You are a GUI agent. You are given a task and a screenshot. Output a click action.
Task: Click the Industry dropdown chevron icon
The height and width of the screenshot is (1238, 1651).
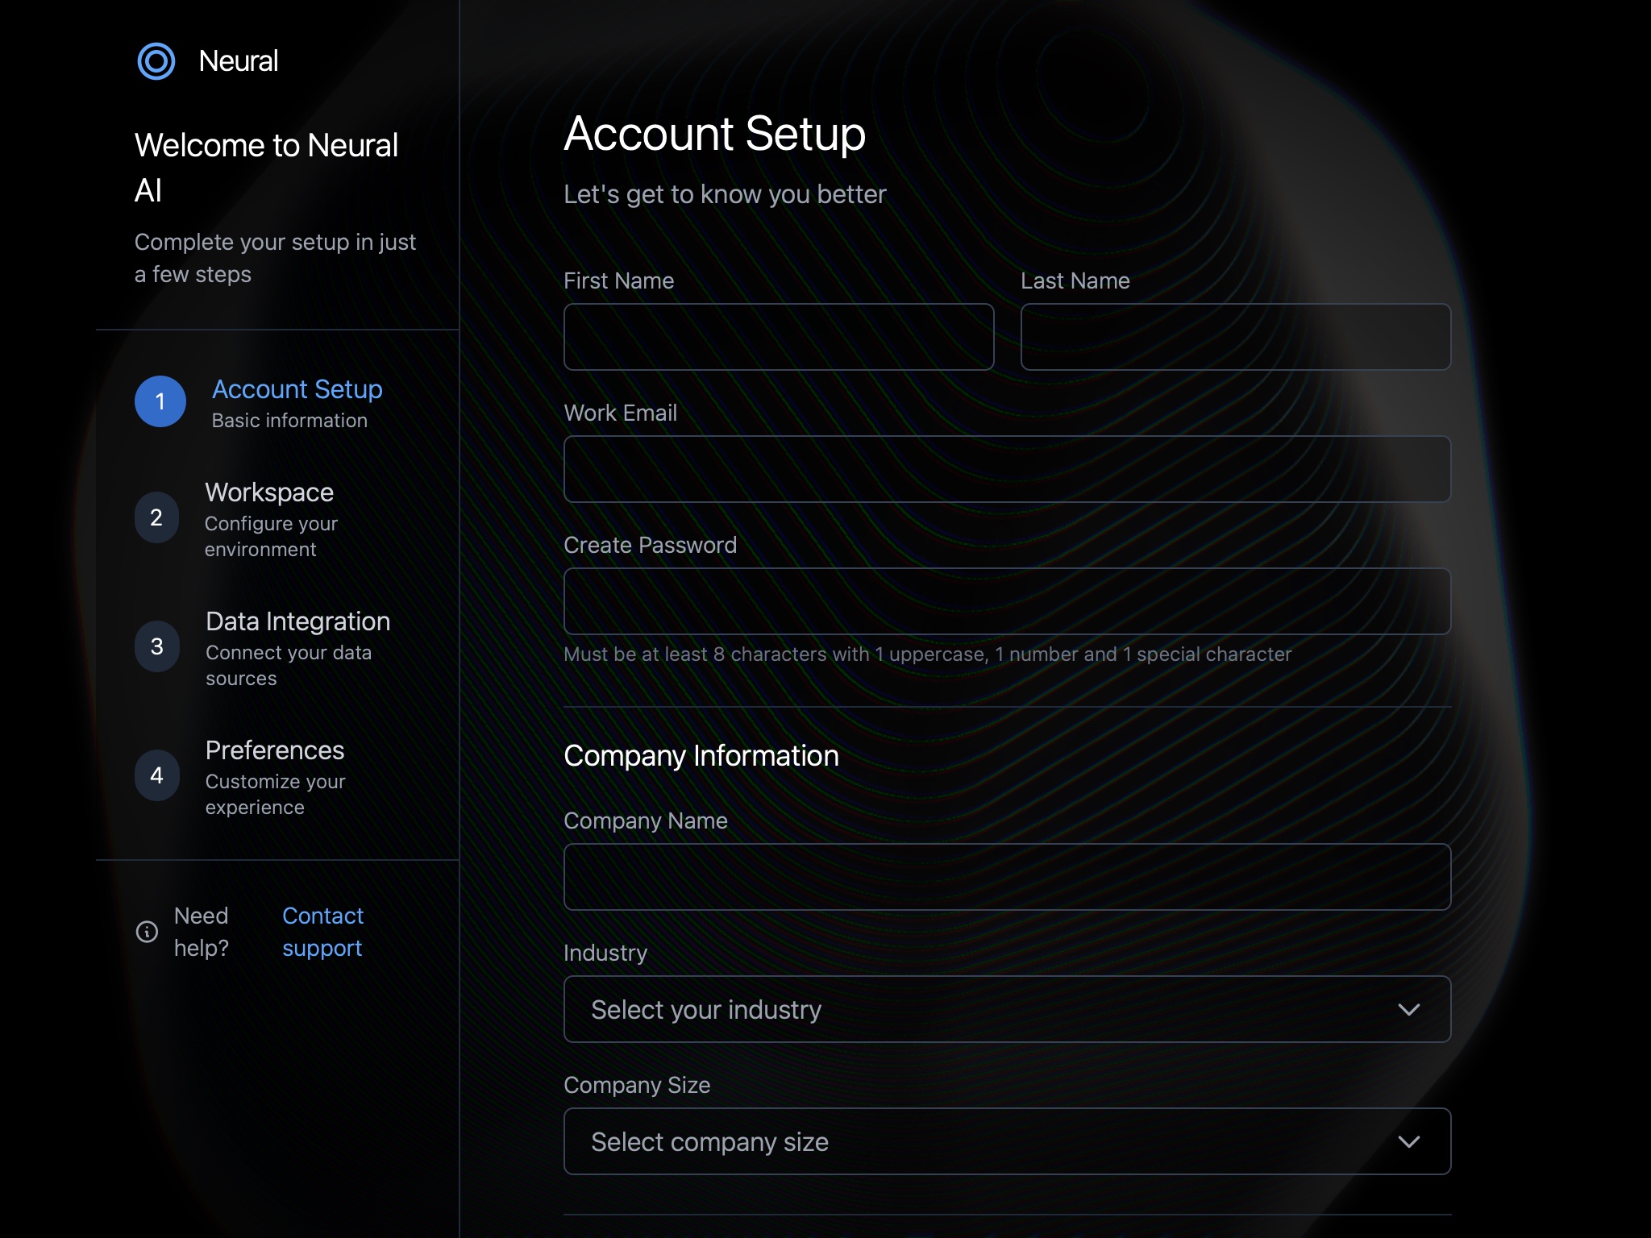tap(1409, 1008)
